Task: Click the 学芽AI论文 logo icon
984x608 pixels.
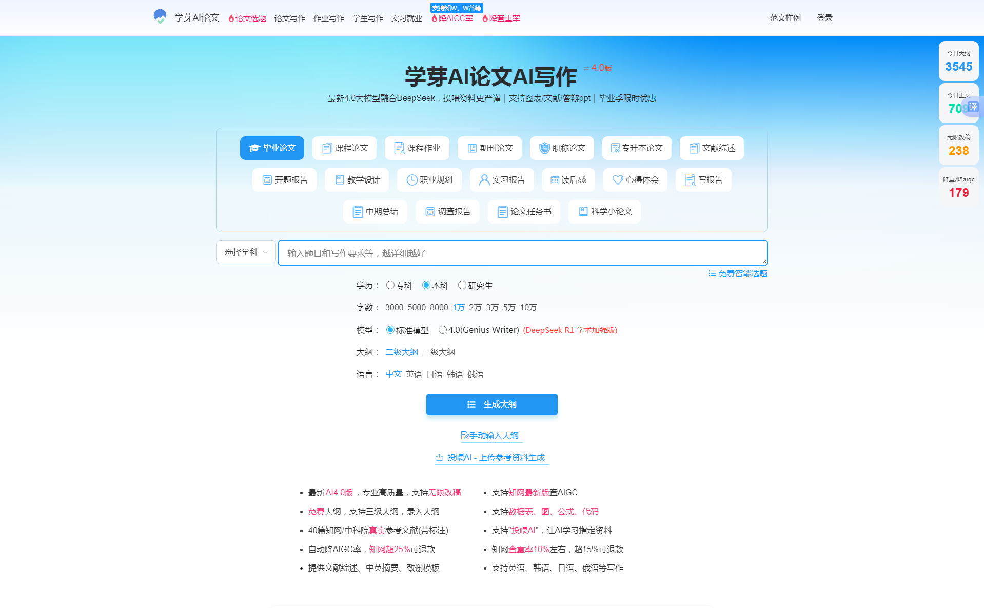Action: 160,17
